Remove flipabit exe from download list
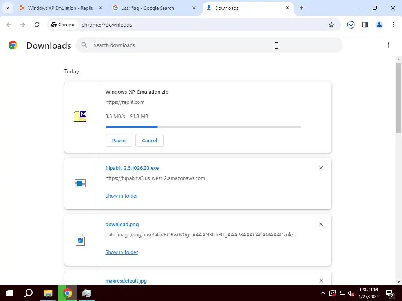 (321, 168)
